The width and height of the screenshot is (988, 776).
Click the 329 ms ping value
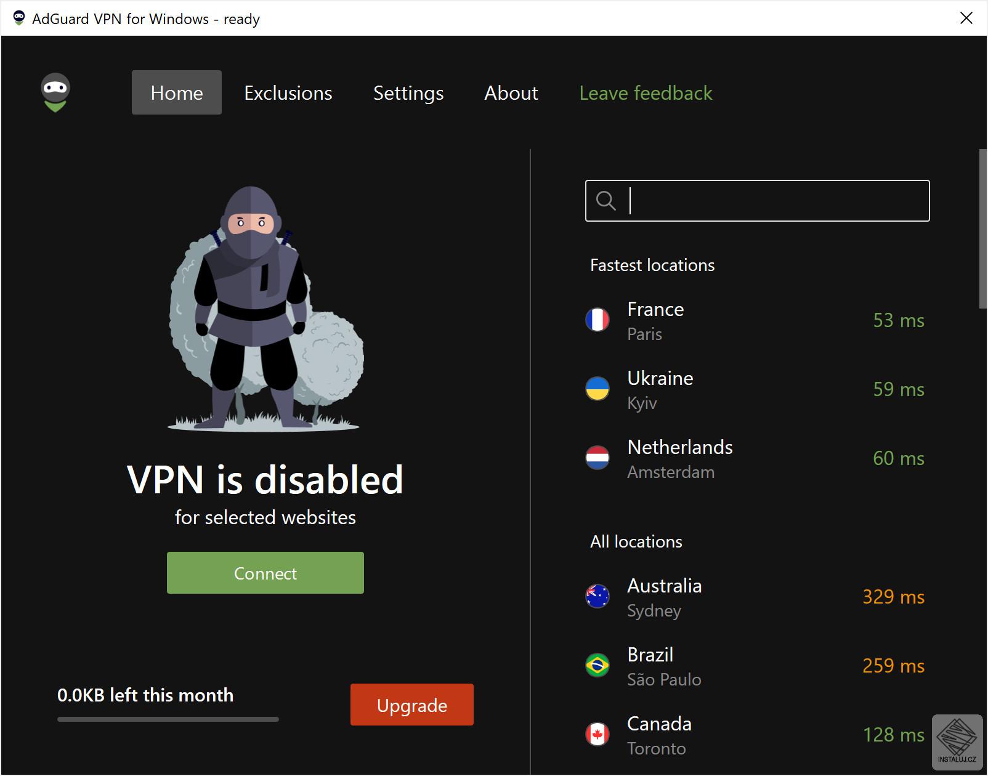coord(894,597)
